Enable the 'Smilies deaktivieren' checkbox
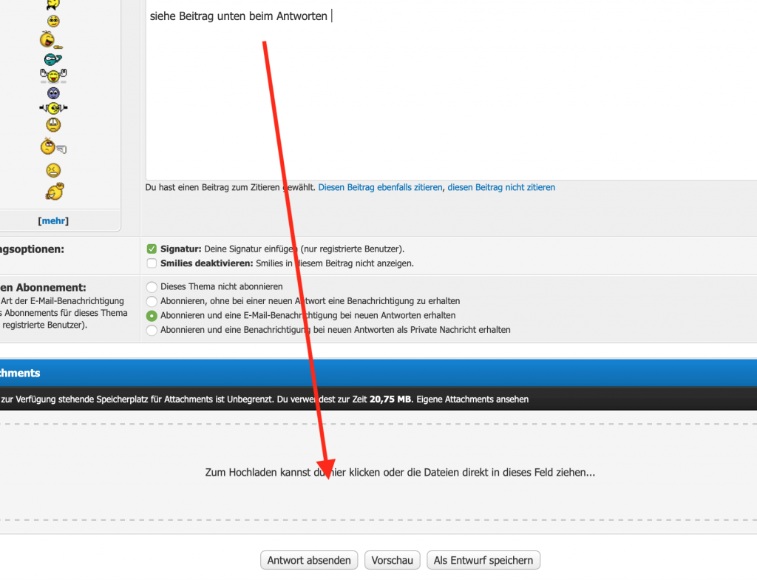 tap(152, 263)
